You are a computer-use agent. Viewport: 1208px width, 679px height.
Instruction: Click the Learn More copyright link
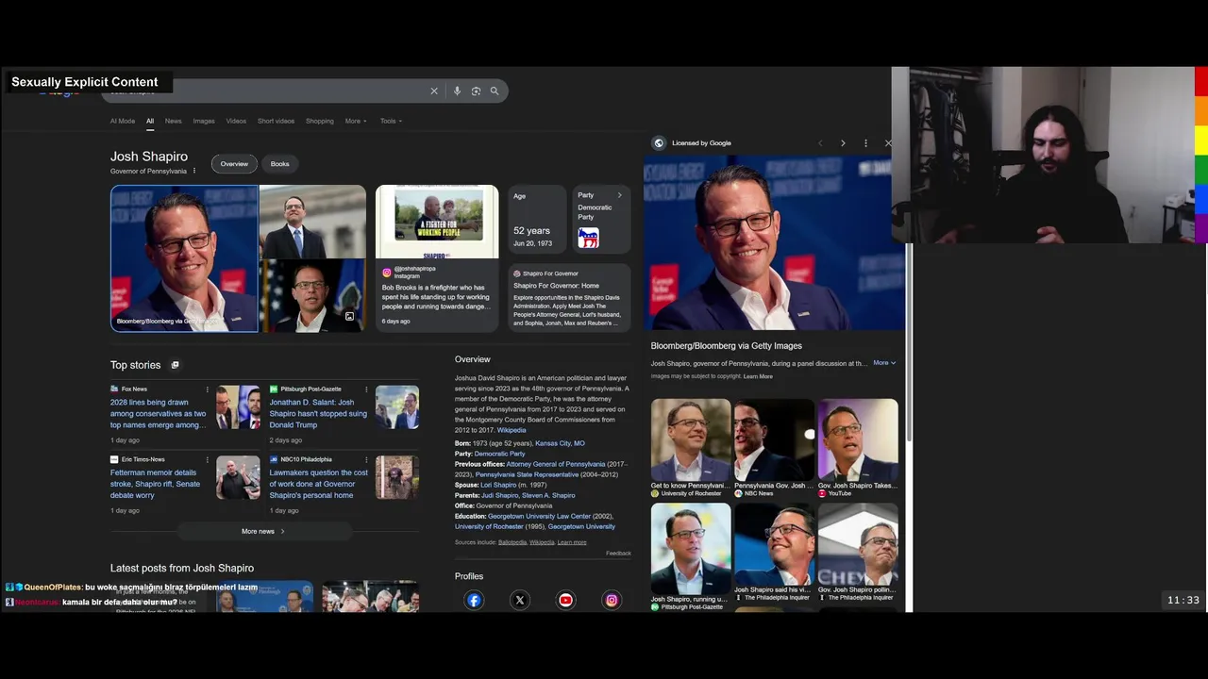click(x=758, y=376)
